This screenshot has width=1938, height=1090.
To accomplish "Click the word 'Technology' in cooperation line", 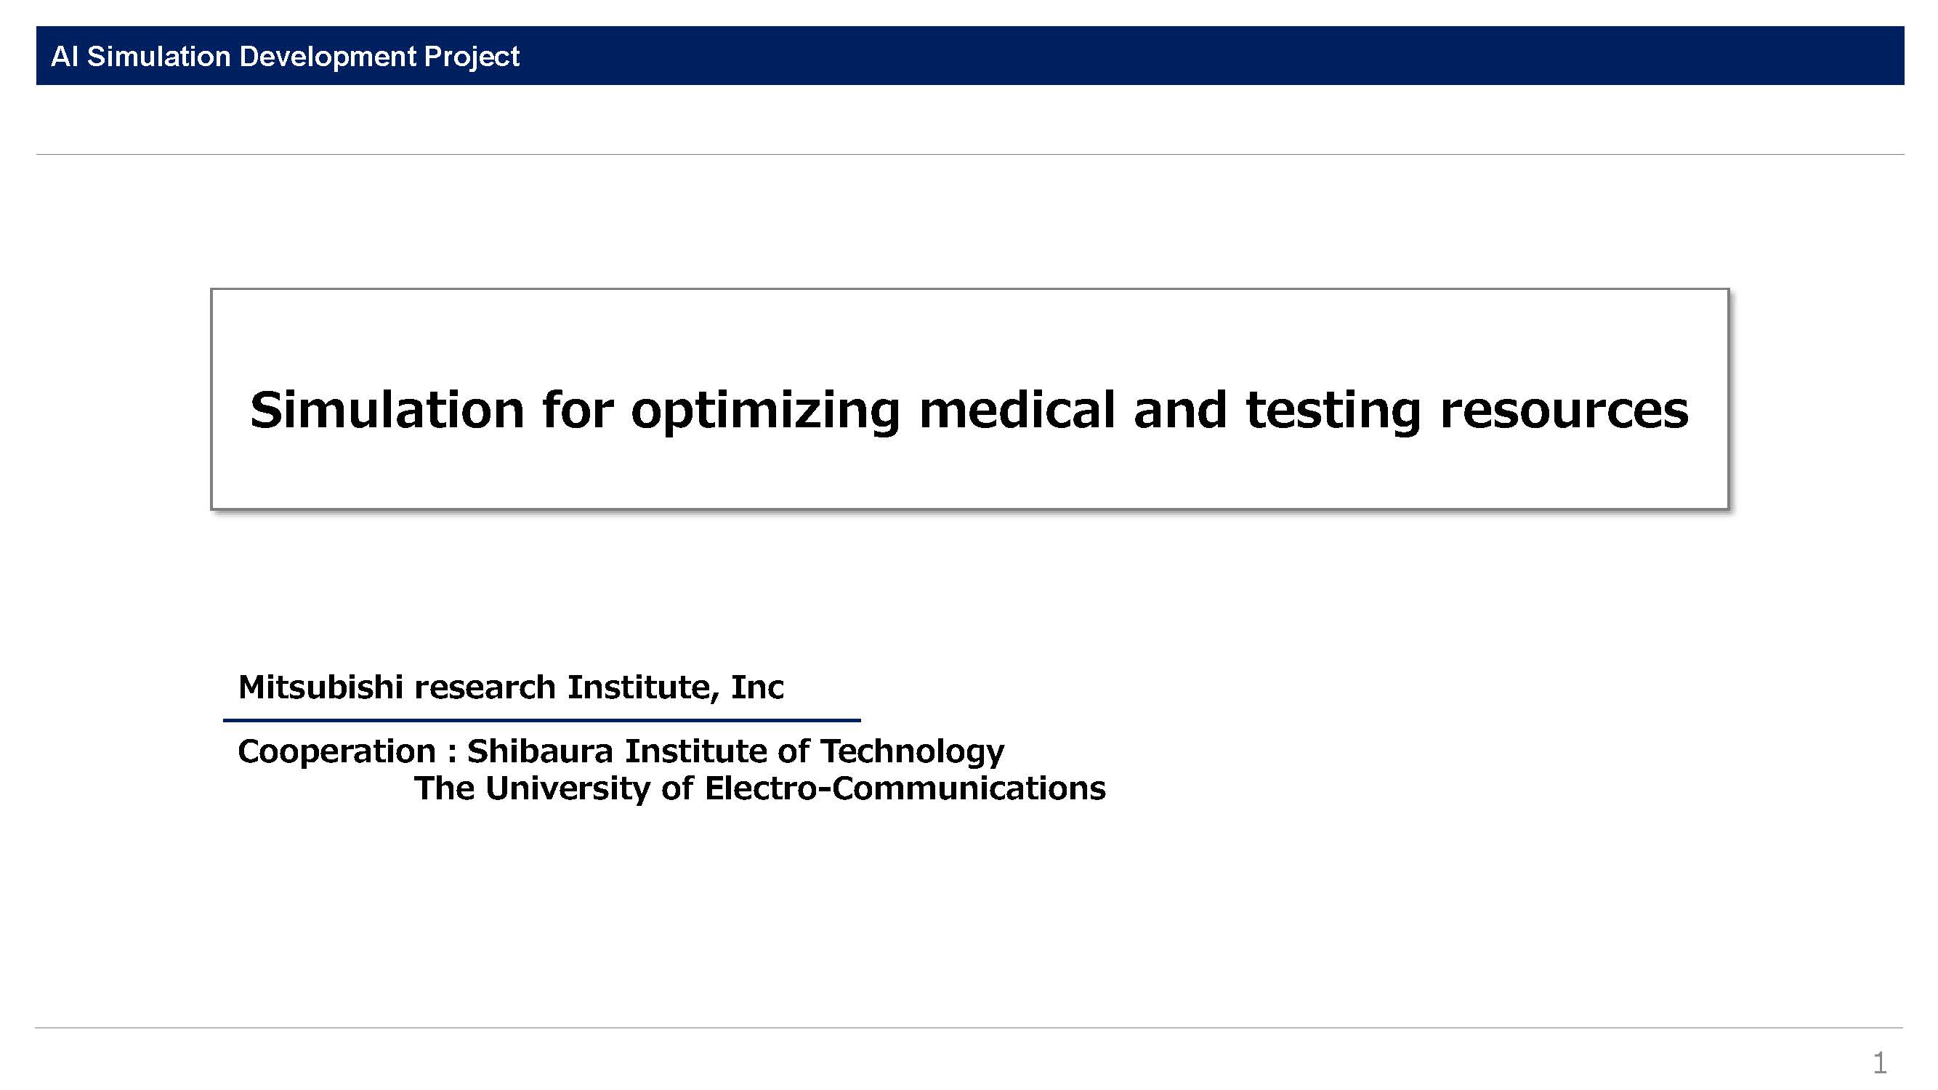I will pos(912,751).
